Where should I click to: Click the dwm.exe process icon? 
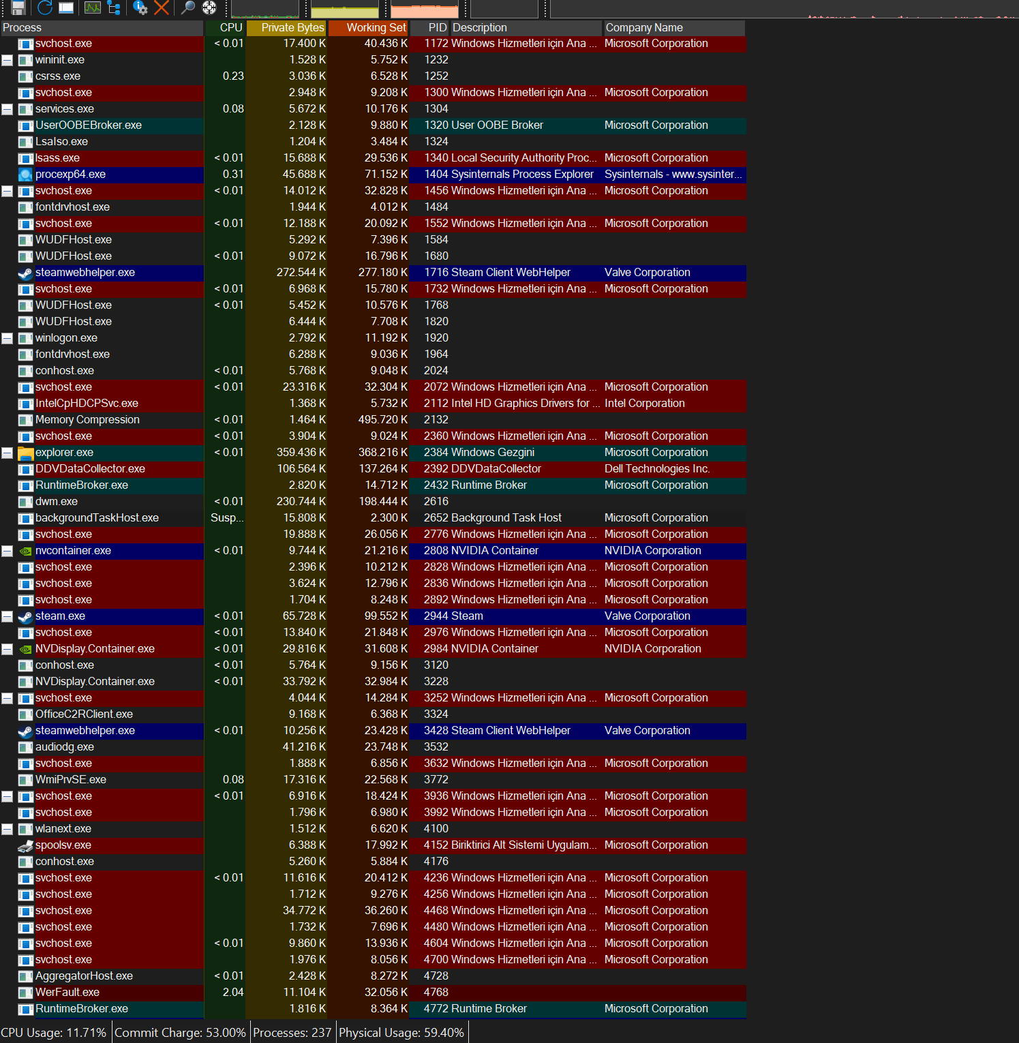coord(25,502)
